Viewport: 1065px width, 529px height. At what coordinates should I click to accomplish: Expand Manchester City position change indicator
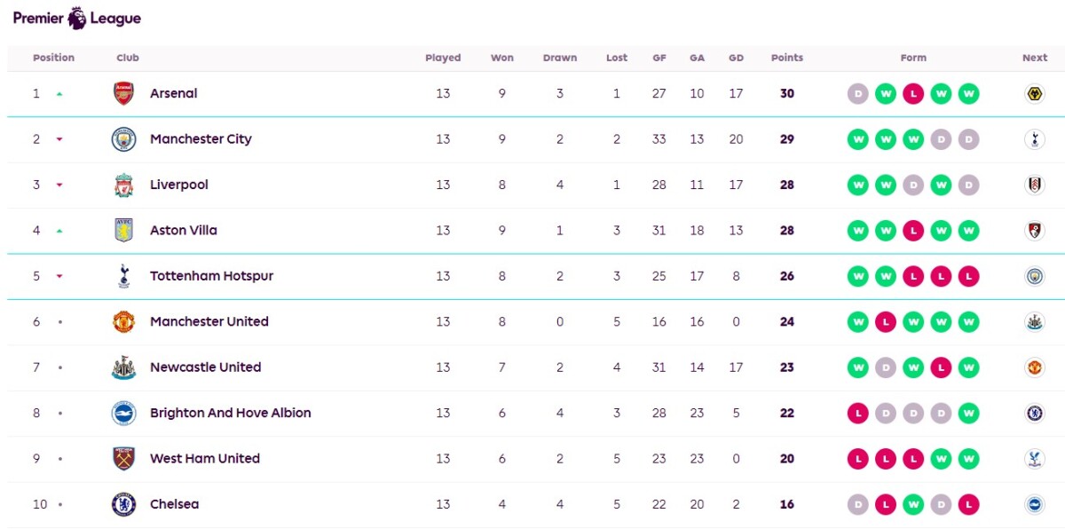[x=59, y=139]
